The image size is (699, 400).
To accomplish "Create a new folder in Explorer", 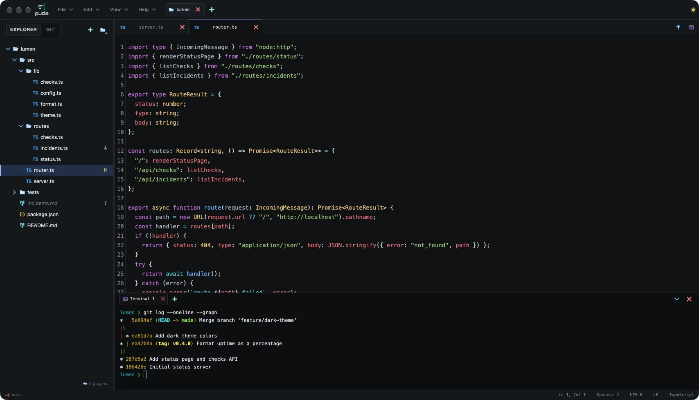I will 103,30.
